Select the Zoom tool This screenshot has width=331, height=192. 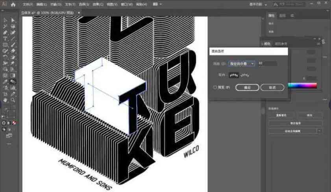pyautogui.click(x=13, y=100)
